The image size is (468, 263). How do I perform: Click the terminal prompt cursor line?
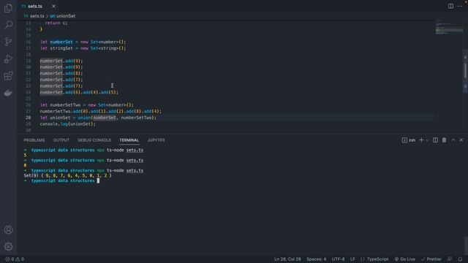tap(61, 180)
